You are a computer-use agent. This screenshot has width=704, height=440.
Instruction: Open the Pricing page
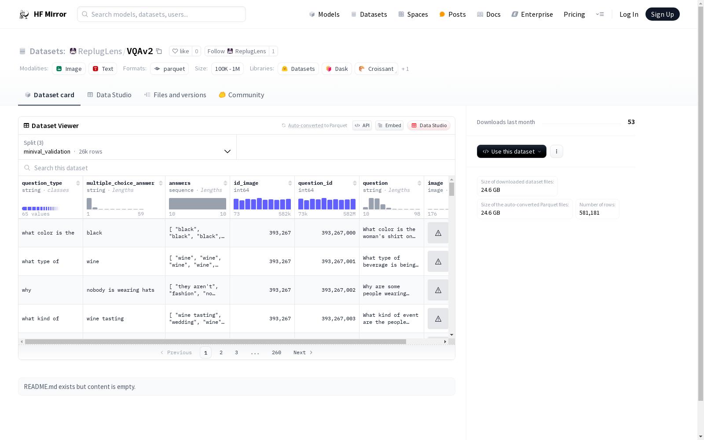pyautogui.click(x=574, y=14)
